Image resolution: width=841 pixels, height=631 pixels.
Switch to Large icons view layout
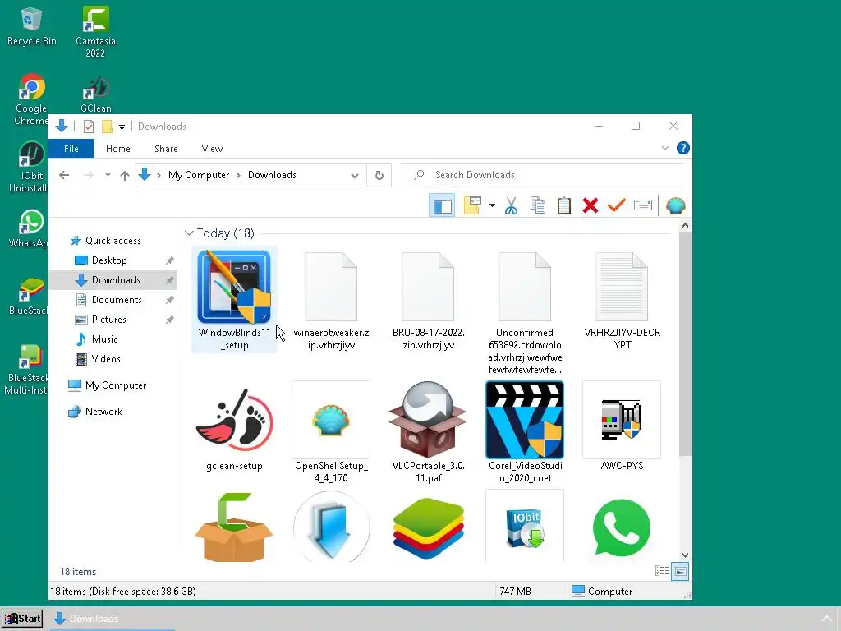(x=680, y=571)
